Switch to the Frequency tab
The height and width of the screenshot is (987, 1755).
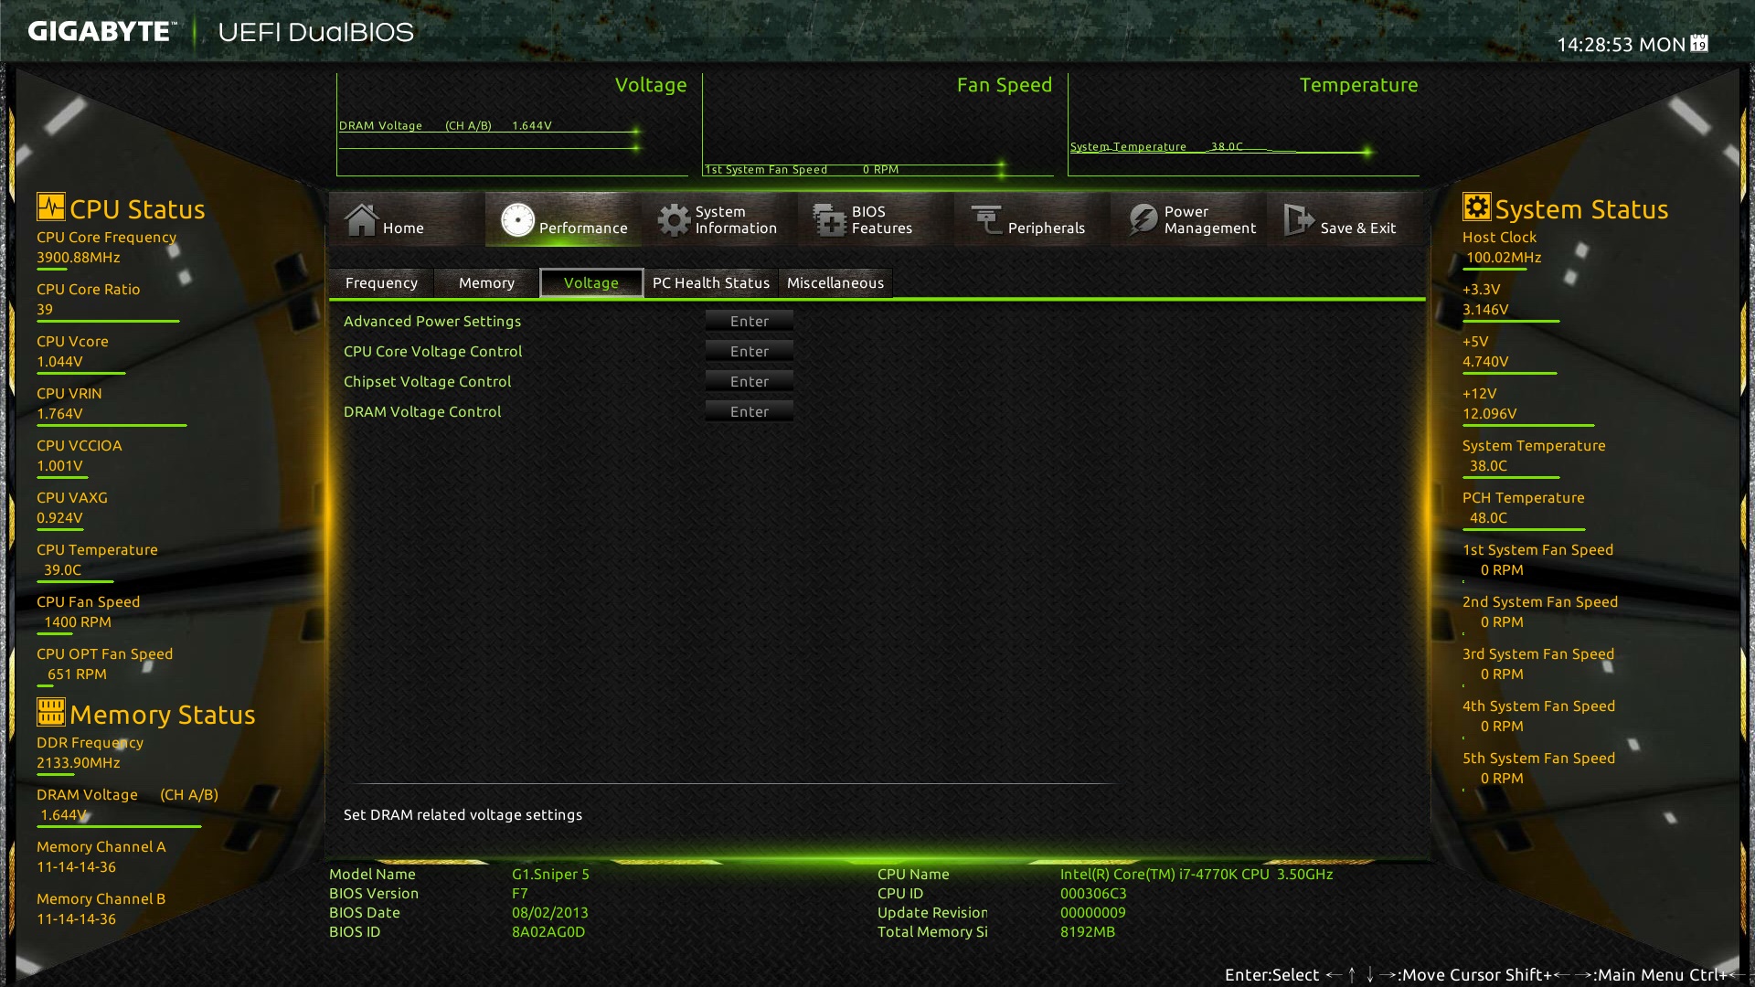click(x=381, y=283)
